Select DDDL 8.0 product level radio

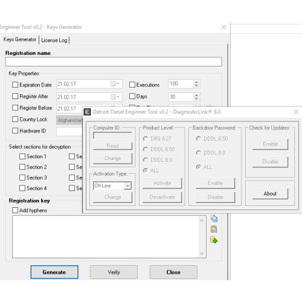click(x=145, y=160)
